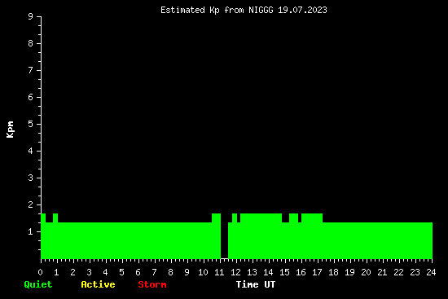Click the hour 18 tick label
The height and width of the screenshot is (299, 448).
[x=333, y=272]
